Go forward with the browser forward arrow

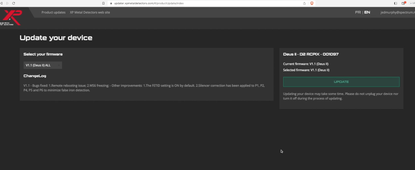(x=8, y=3)
